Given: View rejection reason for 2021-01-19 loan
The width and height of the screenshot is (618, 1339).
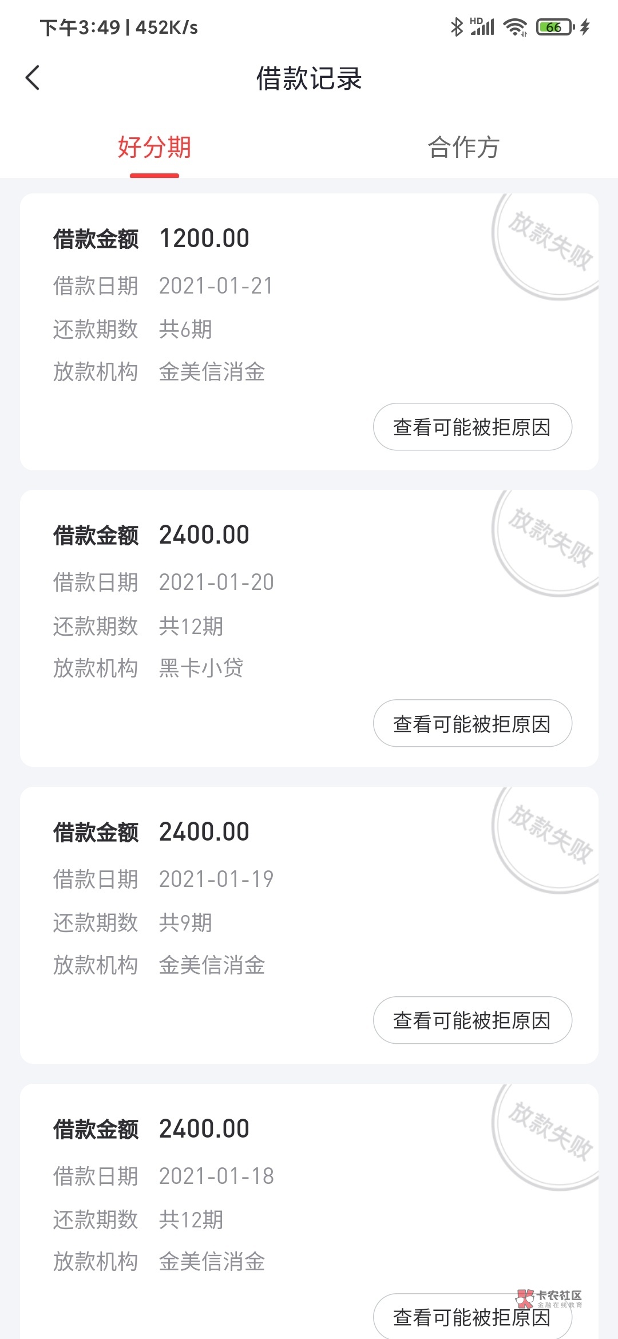Looking at the screenshot, I should click(472, 1020).
